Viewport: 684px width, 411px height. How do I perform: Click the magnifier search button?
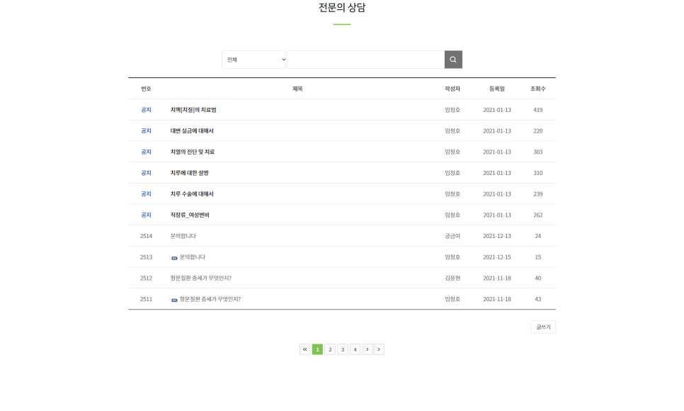pos(453,60)
